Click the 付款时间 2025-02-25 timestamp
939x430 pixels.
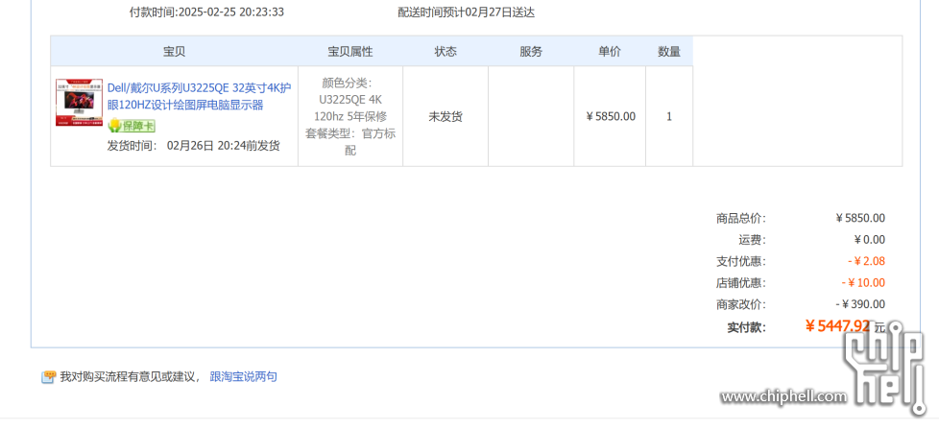pos(206,12)
